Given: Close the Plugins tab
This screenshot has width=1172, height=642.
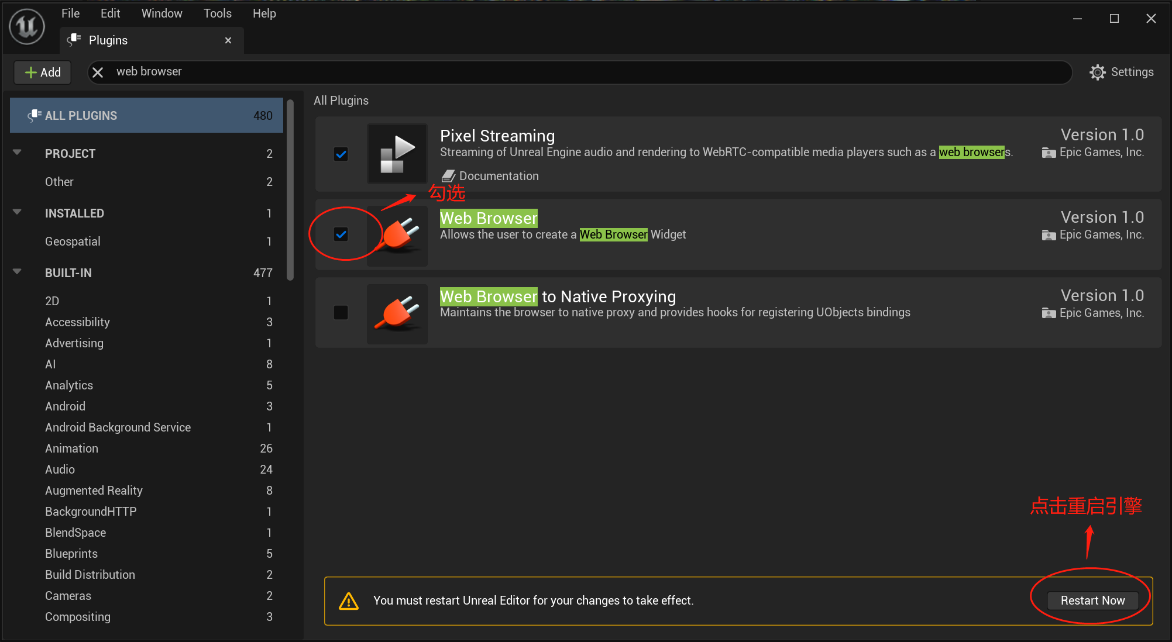Looking at the screenshot, I should 228,40.
